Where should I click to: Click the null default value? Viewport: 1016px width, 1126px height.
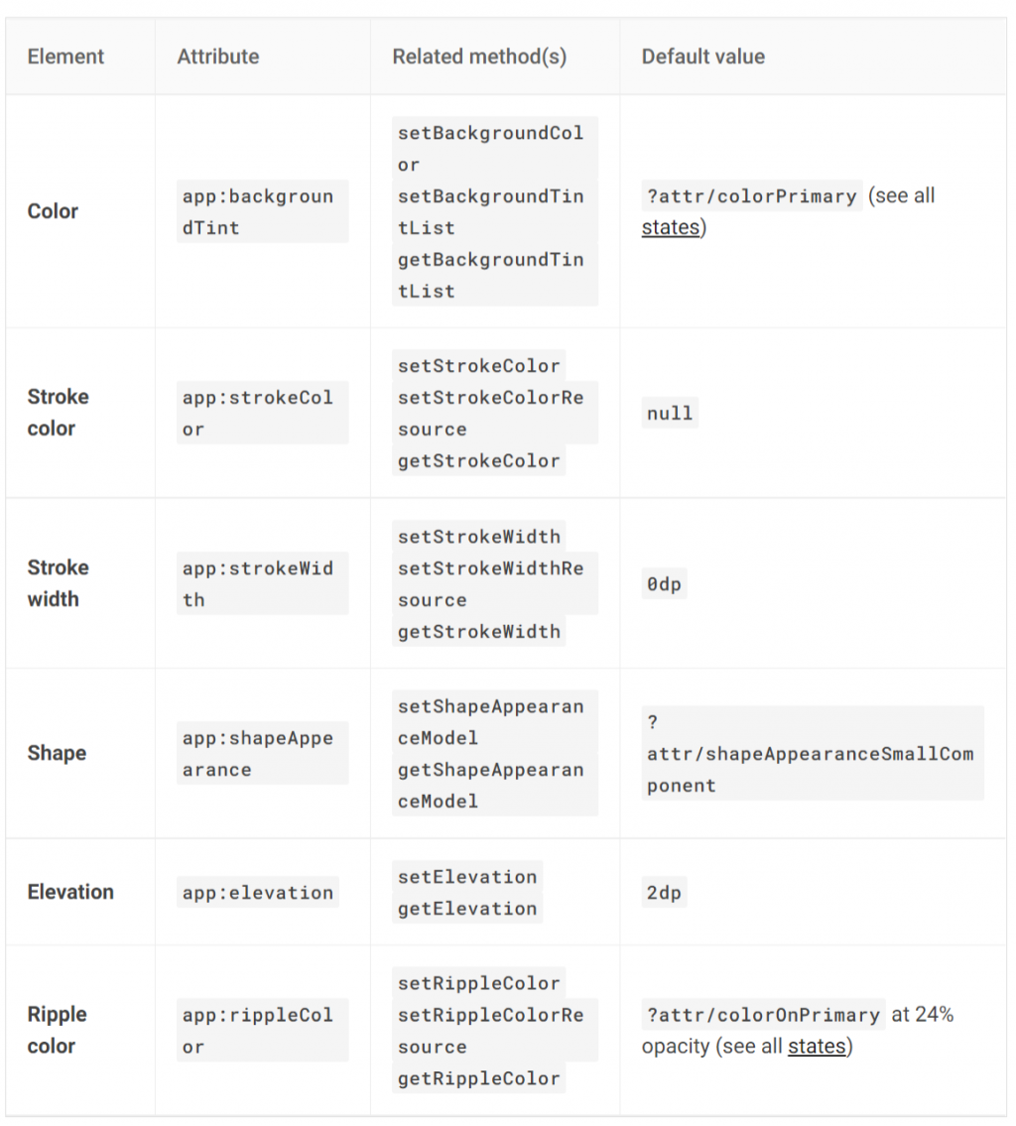670,413
